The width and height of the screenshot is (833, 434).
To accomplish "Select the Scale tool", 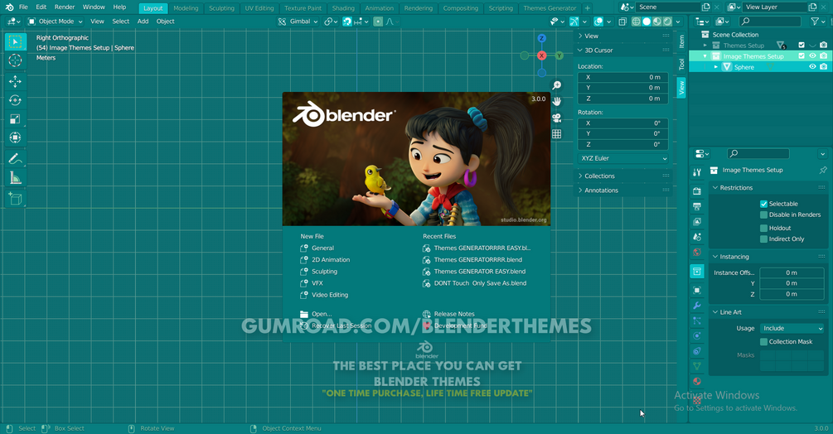I will click(x=16, y=118).
